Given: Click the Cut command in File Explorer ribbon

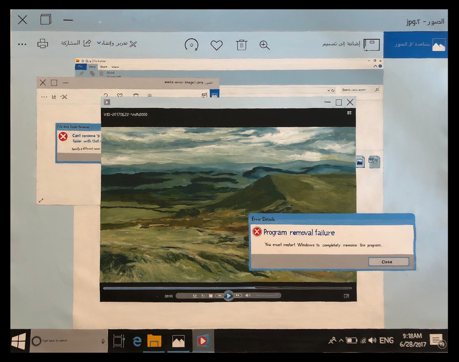Looking at the screenshot, I should 111,73.
